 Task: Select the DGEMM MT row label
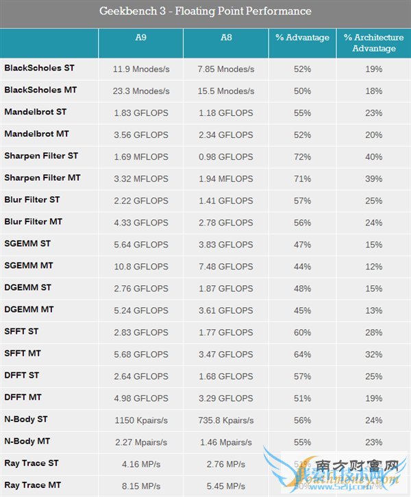[29, 309]
